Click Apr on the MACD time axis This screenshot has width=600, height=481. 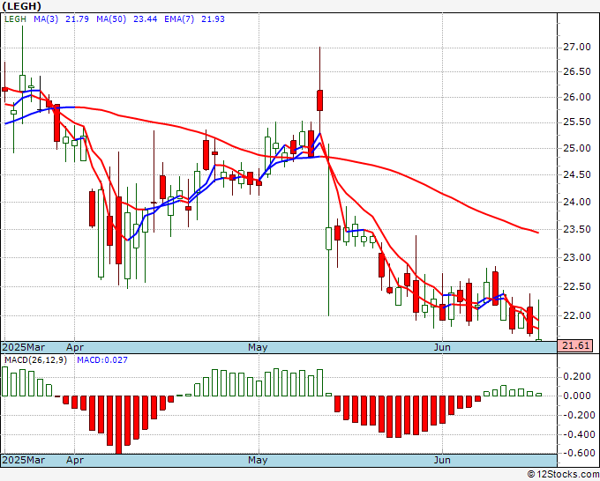(x=75, y=460)
